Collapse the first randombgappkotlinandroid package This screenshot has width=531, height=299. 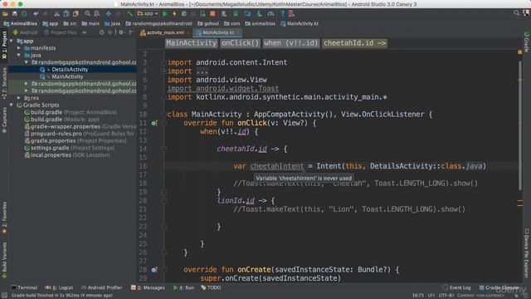(x=27, y=62)
